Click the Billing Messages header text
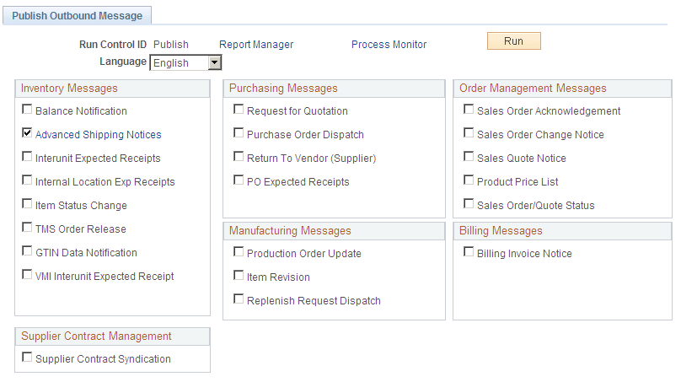Screen dimensions: 681x382 (x=501, y=231)
